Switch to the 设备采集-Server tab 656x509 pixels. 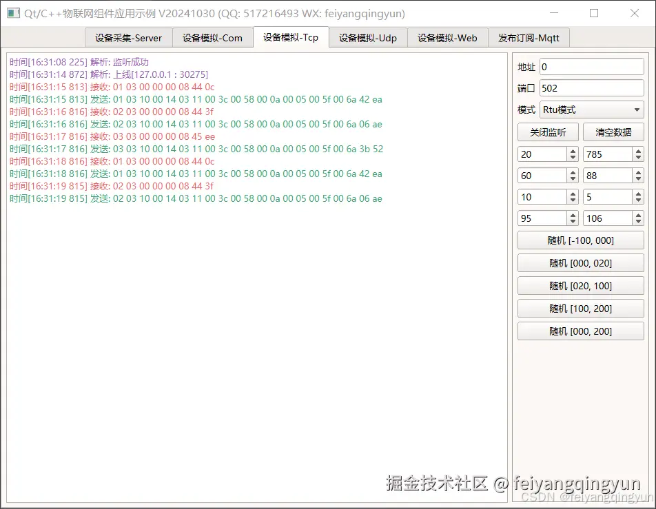coord(128,38)
